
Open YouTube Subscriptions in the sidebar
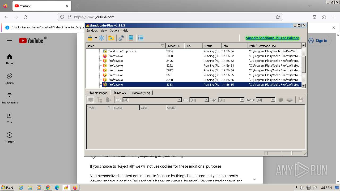pos(10,98)
